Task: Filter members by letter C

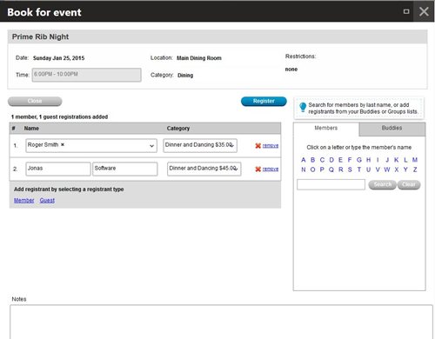Action: [x=322, y=160]
